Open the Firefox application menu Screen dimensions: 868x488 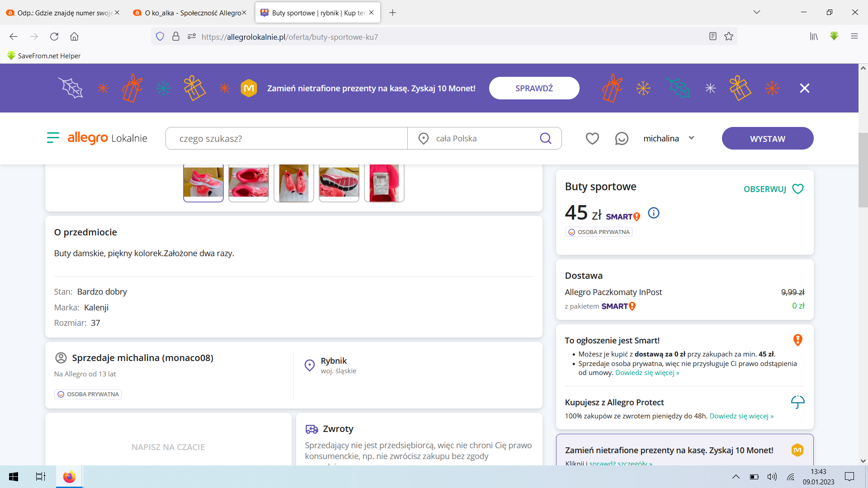click(x=854, y=37)
